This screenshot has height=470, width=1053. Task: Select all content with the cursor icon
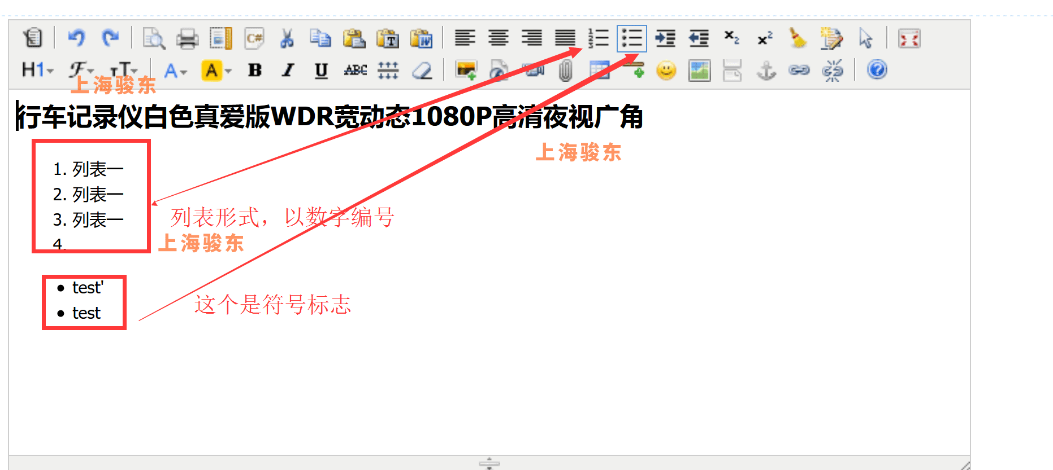click(865, 38)
